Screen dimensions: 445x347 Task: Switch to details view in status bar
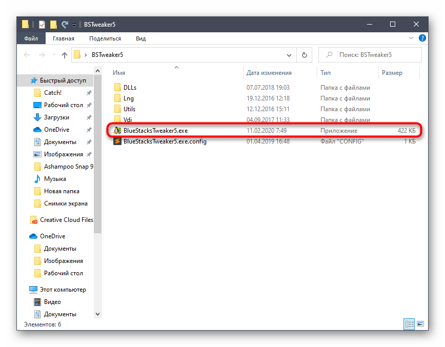409,324
